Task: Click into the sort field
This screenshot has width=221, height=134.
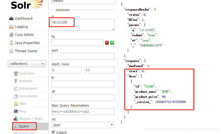Action: [83, 56]
